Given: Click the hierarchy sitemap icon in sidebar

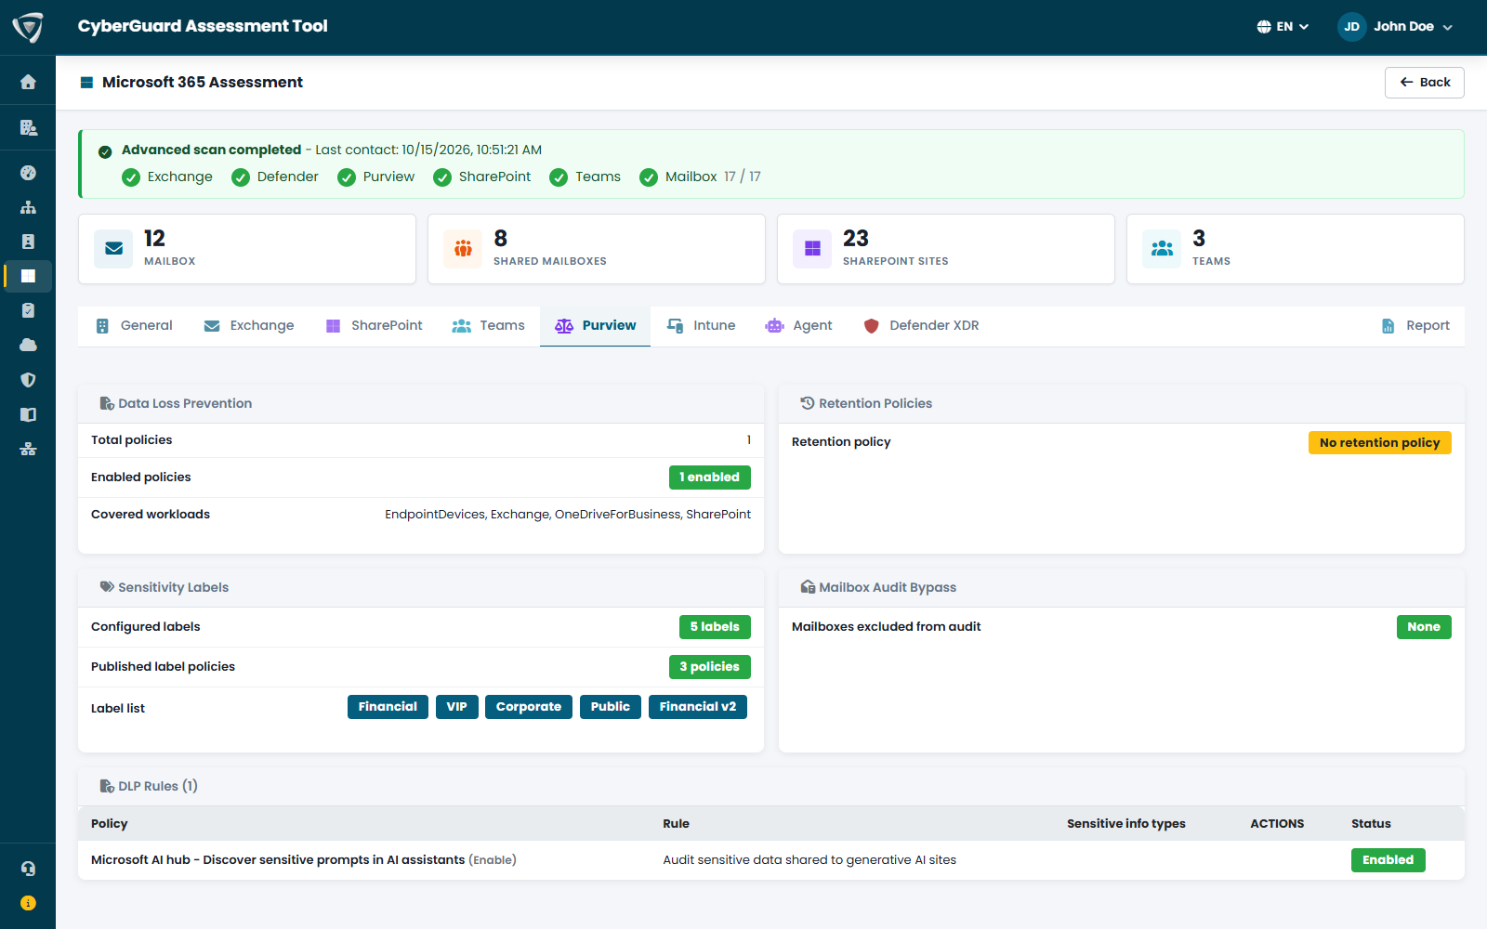Looking at the screenshot, I should [28, 207].
